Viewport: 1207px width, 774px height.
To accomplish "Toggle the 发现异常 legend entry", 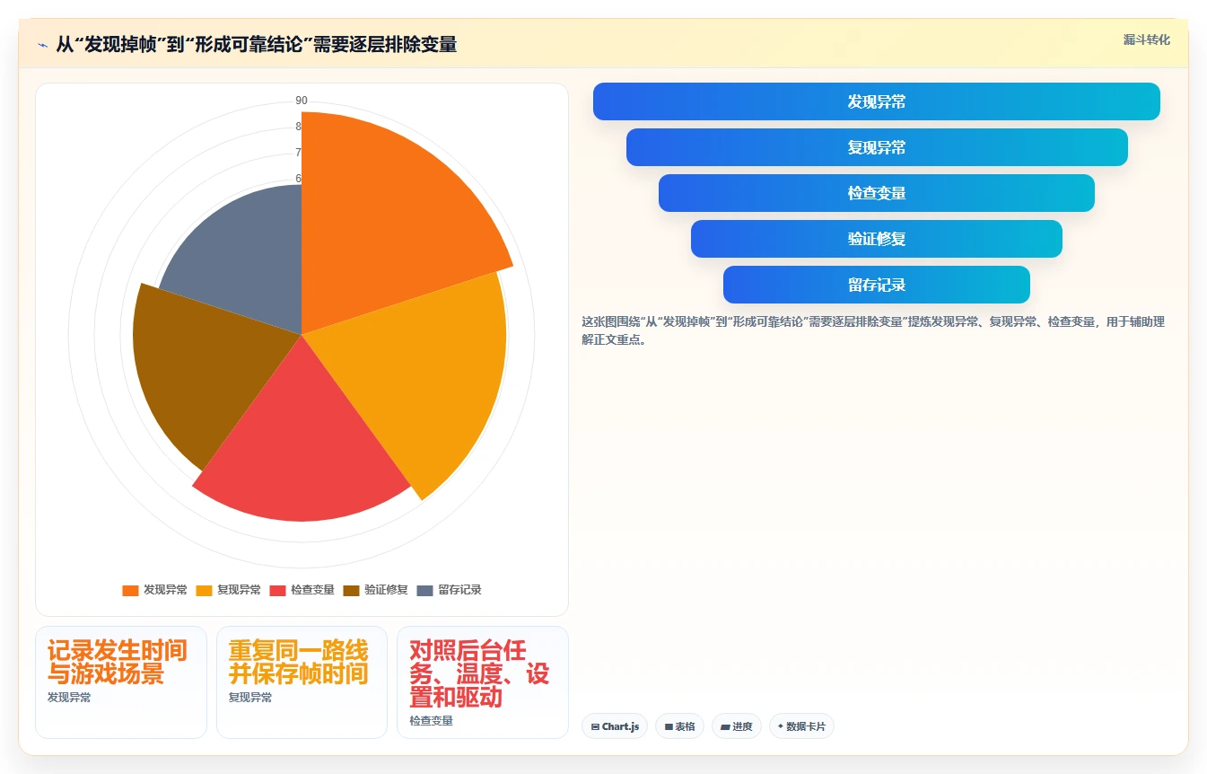I will (155, 590).
